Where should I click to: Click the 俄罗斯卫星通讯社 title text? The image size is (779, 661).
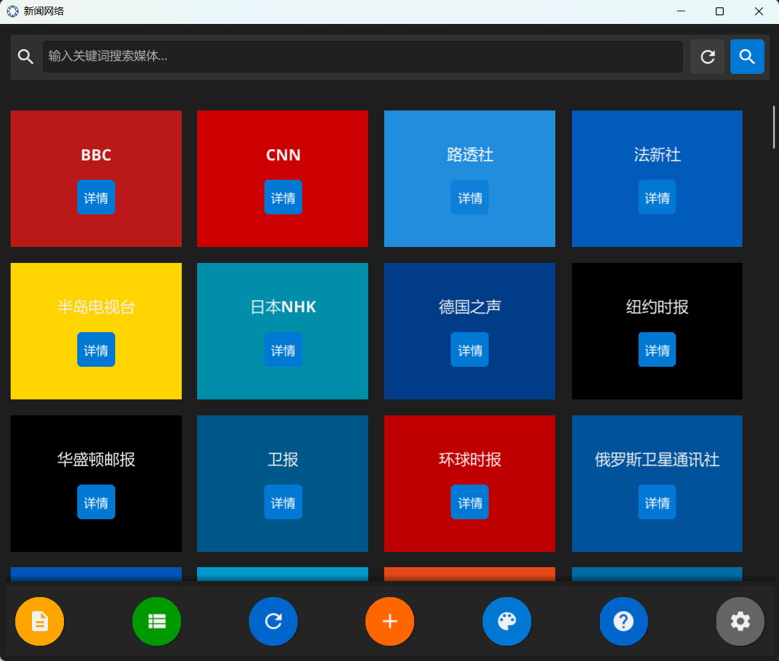656,460
